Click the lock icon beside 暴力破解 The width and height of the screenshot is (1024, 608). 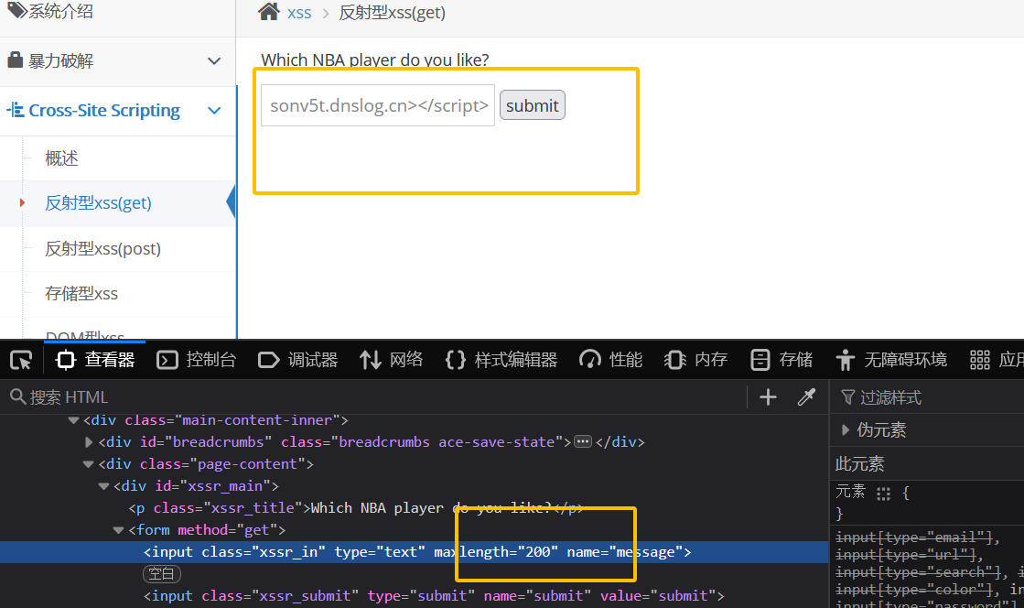pyautogui.click(x=15, y=60)
